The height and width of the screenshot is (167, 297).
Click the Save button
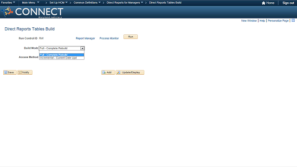pyautogui.click(x=10, y=72)
